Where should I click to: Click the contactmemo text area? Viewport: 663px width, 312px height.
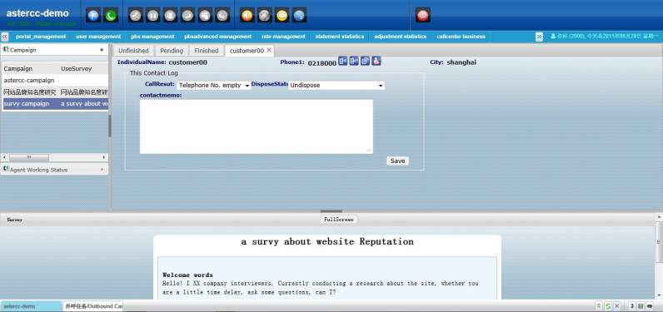(x=257, y=126)
